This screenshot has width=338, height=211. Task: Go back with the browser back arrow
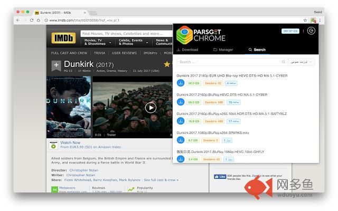18,20
